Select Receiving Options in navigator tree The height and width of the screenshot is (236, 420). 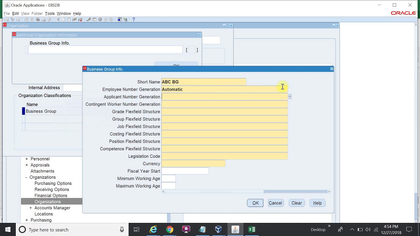[52, 189]
